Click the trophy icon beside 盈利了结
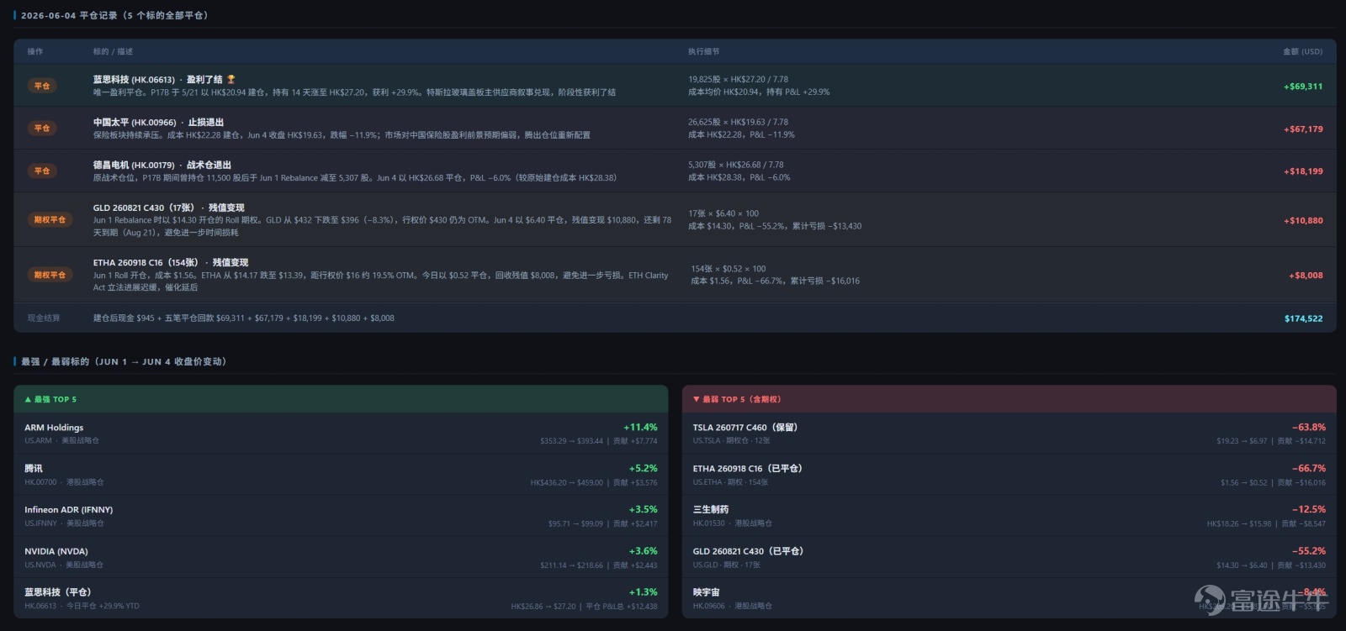Screen dimensions: 1346x631 [231, 80]
